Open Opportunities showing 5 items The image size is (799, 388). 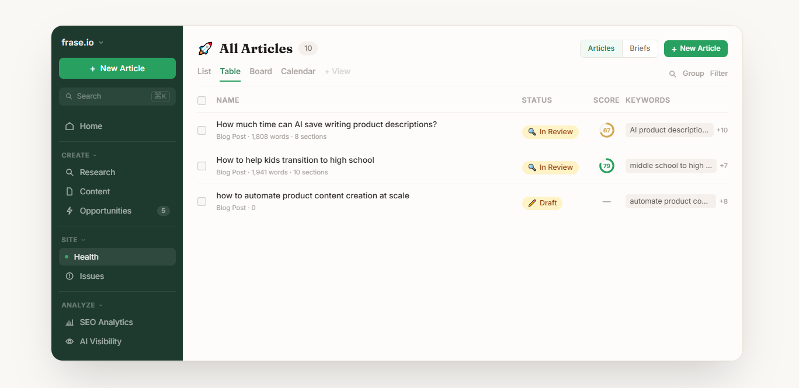click(105, 211)
